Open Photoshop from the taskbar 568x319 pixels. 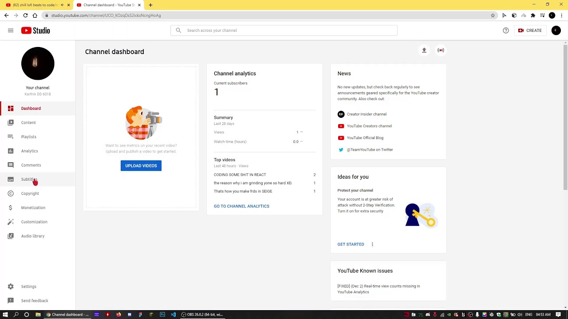tap(162, 315)
